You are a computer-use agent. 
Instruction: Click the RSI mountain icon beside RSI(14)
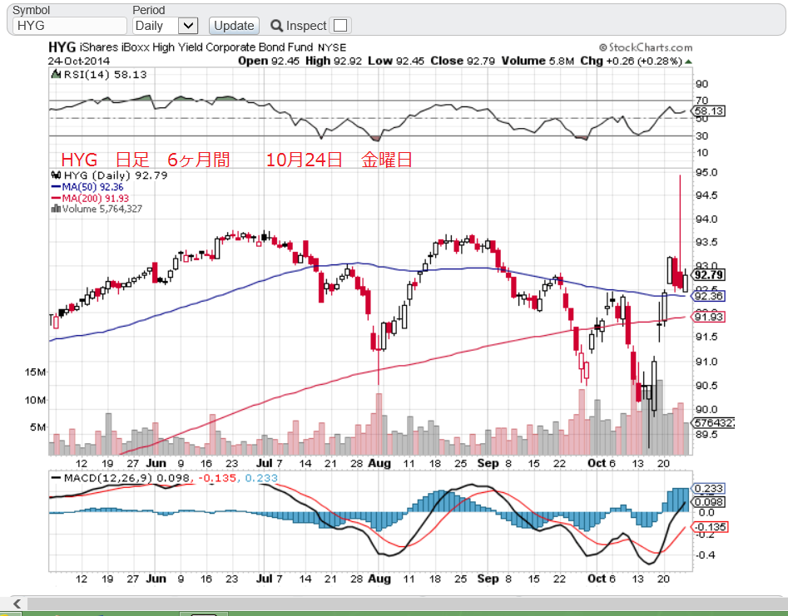click(57, 75)
